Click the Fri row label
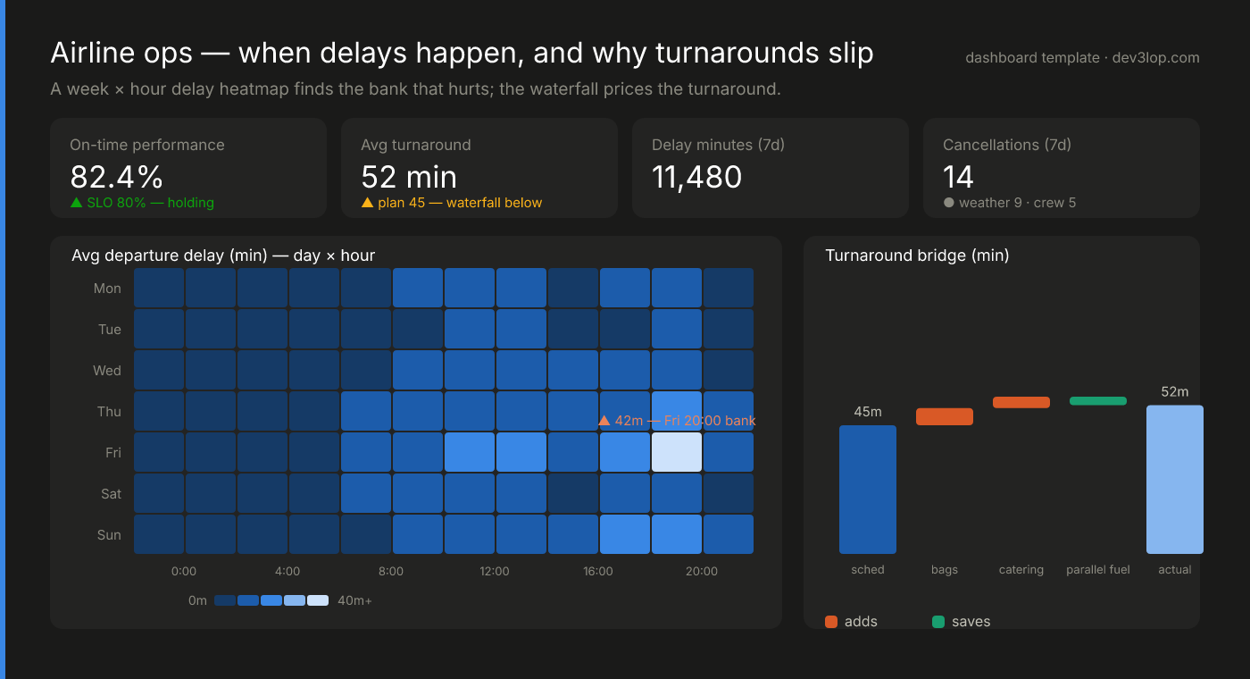Screen dimensions: 1250x679 pyautogui.click(x=113, y=453)
